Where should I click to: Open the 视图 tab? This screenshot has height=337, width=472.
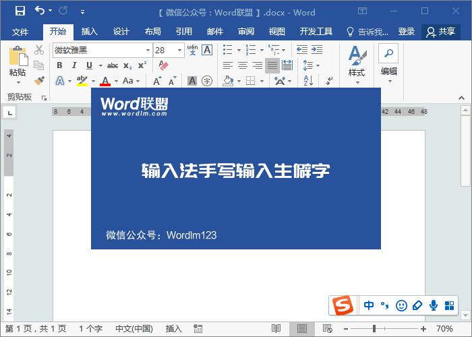[277, 32]
